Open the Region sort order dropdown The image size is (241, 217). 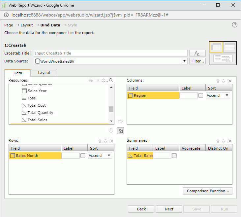218,95
